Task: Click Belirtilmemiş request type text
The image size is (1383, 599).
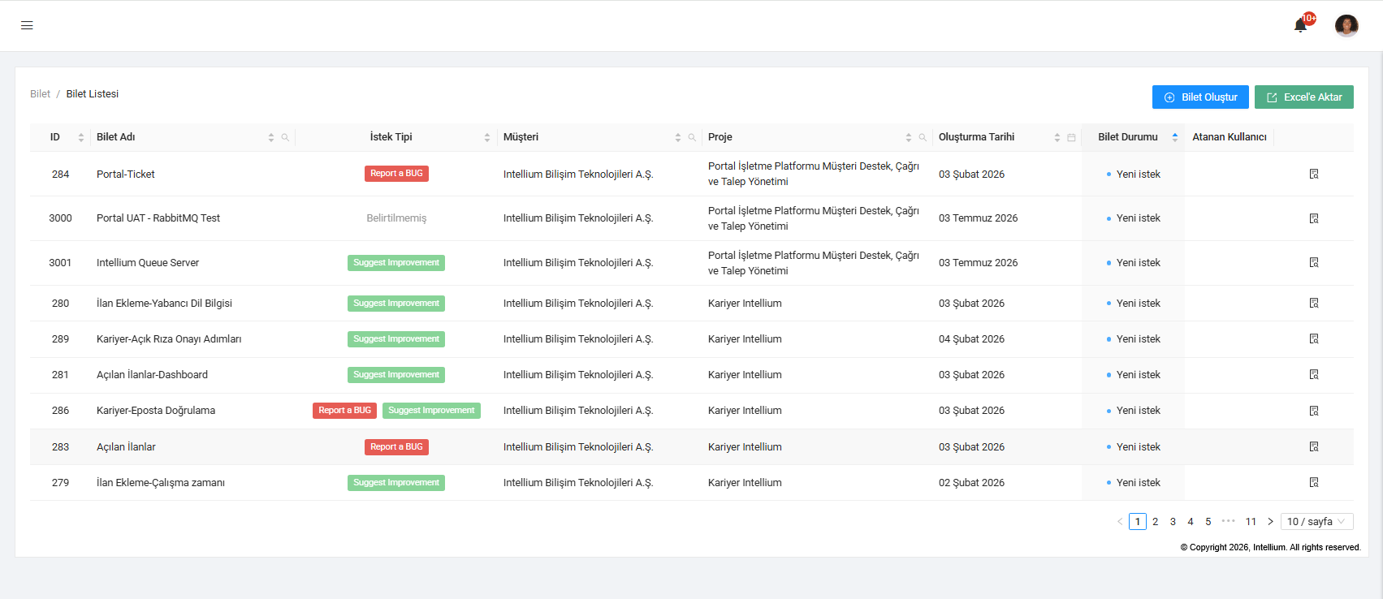Action: pyautogui.click(x=396, y=218)
